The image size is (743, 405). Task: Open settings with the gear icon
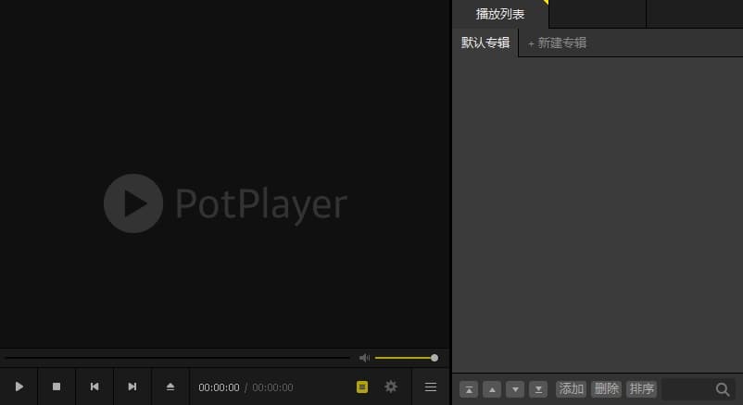click(391, 387)
